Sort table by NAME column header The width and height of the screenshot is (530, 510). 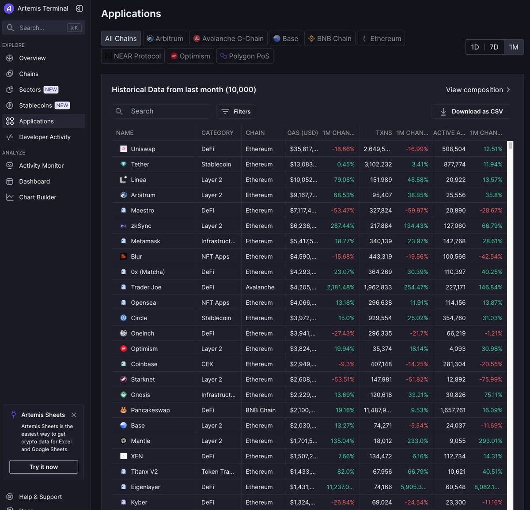125,132
